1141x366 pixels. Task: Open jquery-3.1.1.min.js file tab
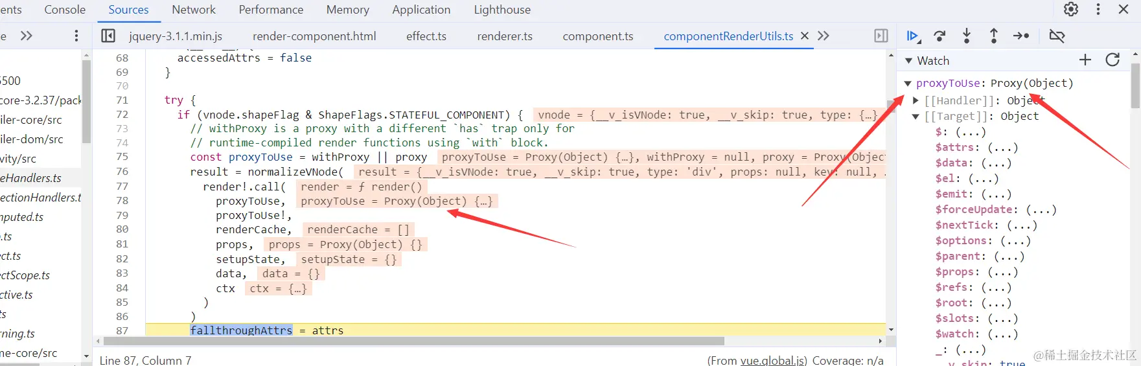176,36
